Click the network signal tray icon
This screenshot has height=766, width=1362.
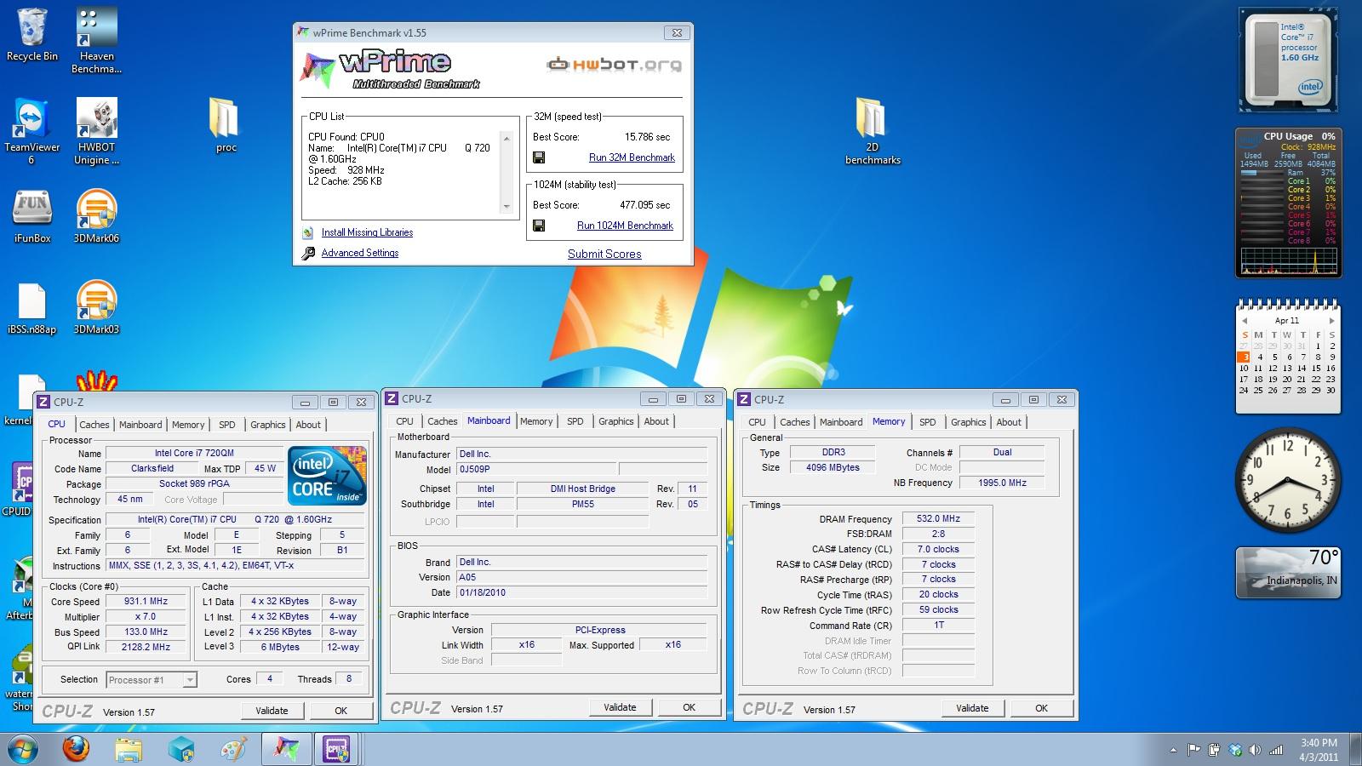coord(1276,750)
